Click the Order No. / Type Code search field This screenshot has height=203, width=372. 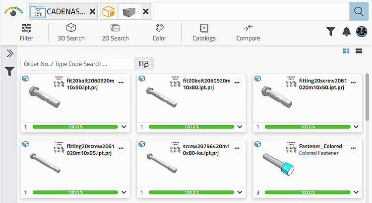point(77,64)
